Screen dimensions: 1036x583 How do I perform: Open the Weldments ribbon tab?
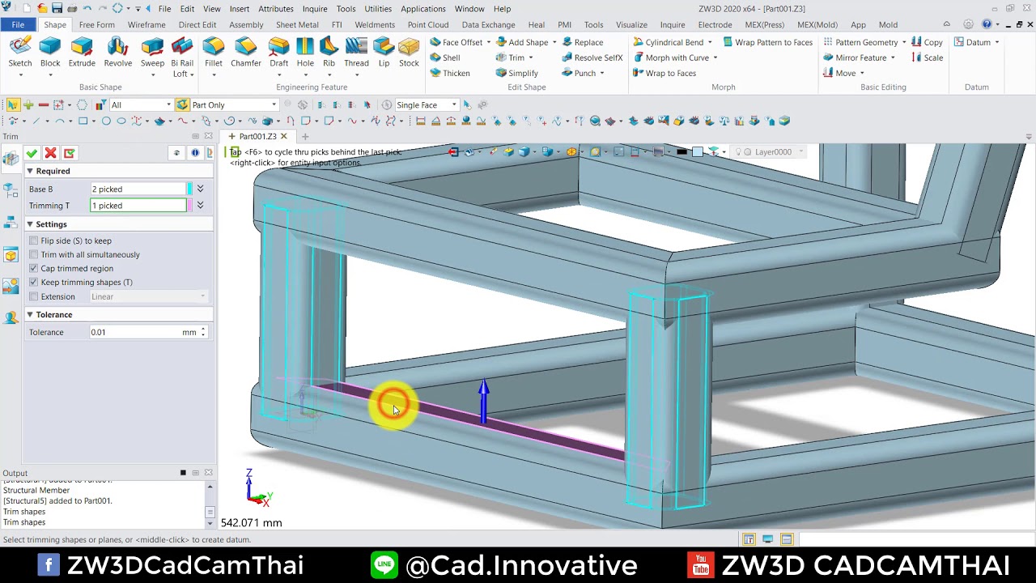375,24
